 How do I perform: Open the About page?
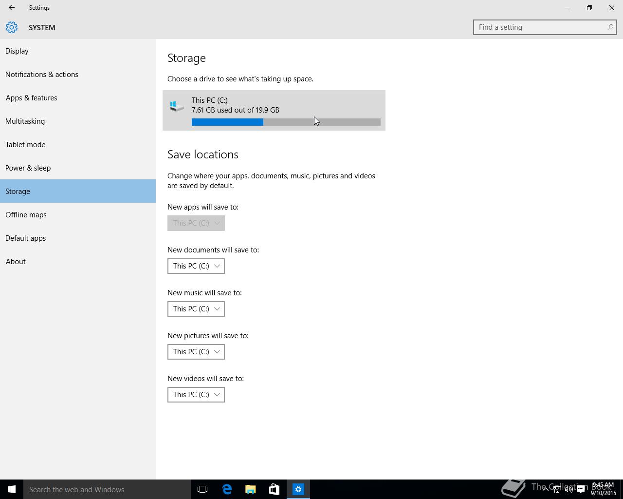click(x=78, y=261)
